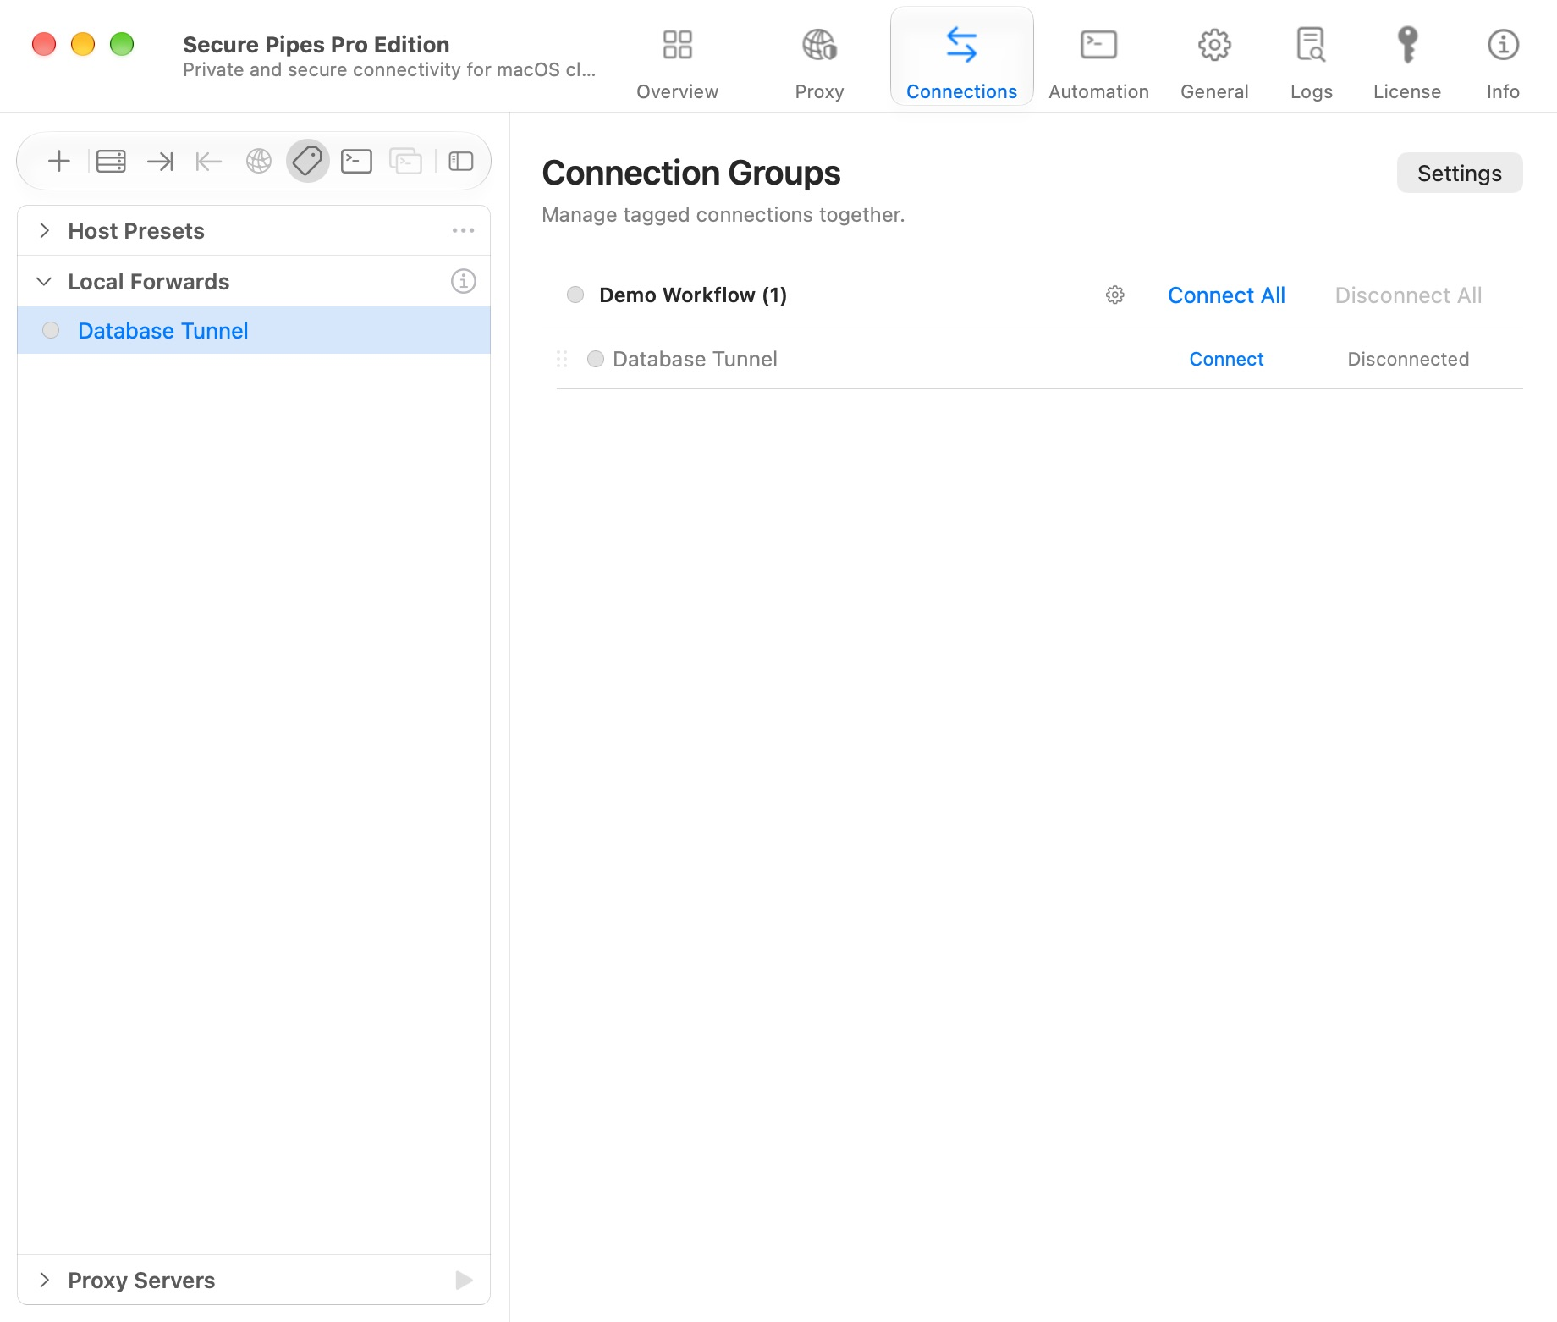Open the Logs tab

(x=1311, y=63)
